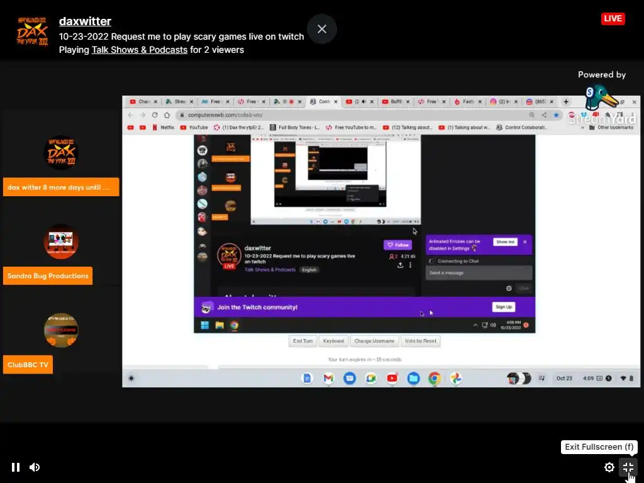Click the Change Username button
The width and height of the screenshot is (644, 483).
pos(374,341)
